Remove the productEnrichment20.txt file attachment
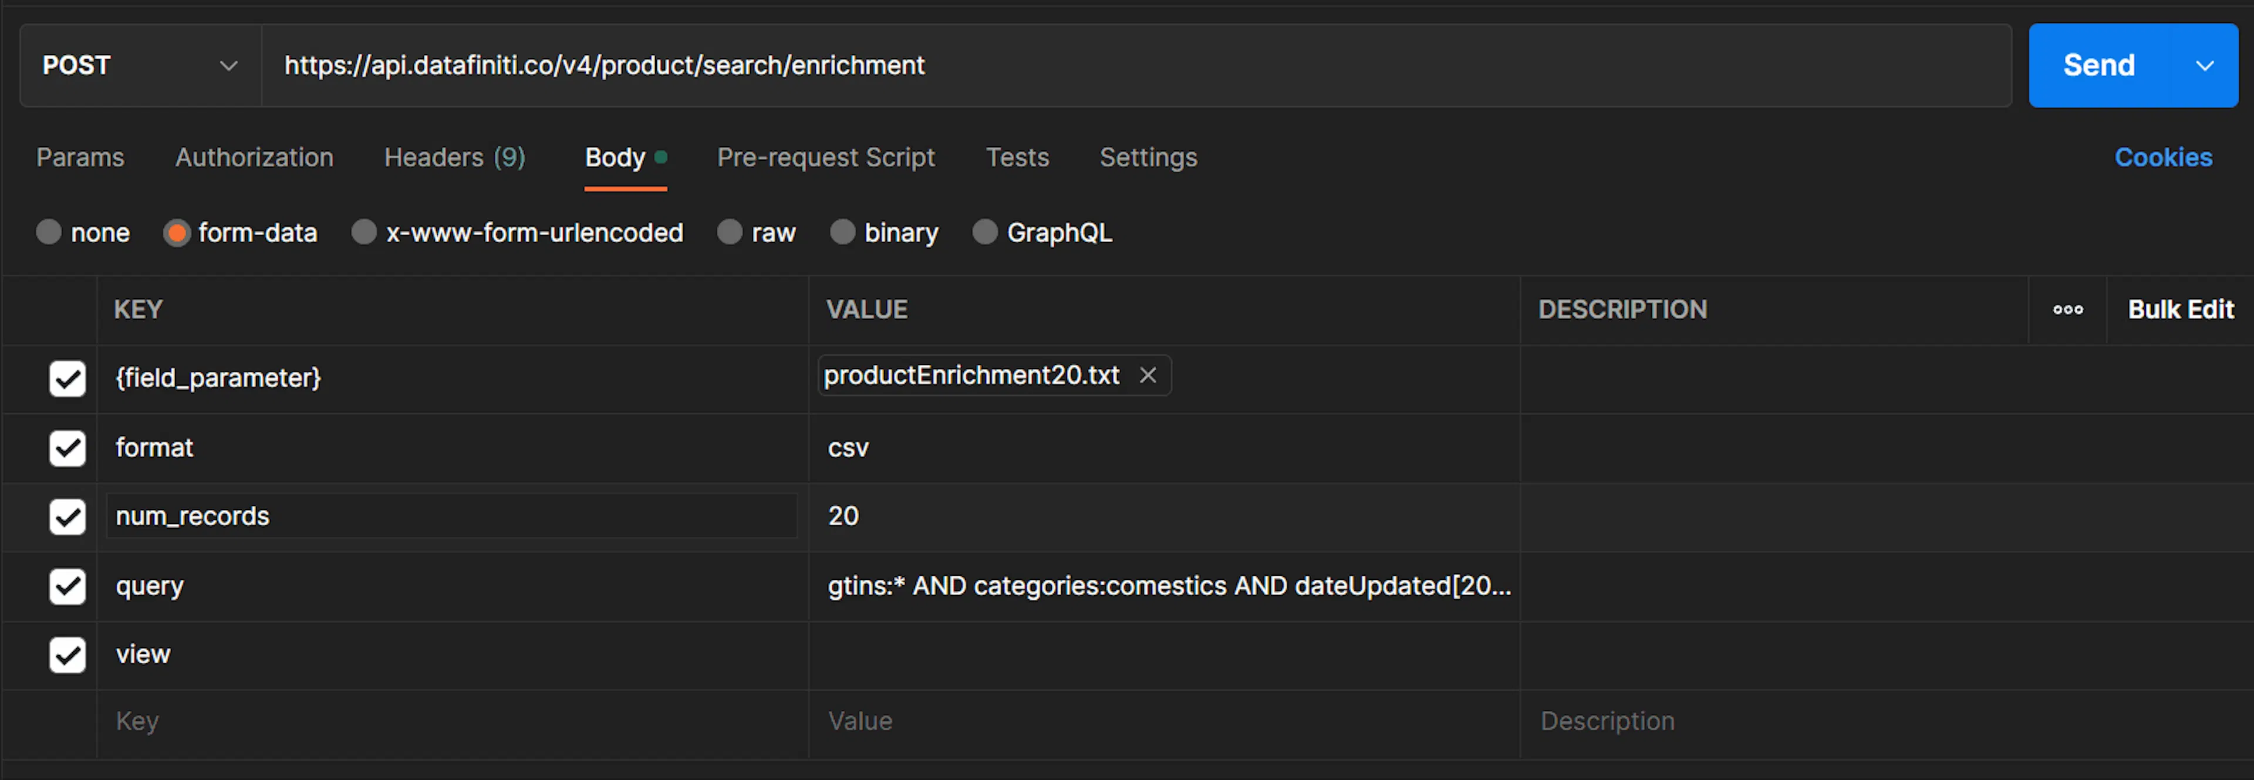 click(x=1147, y=375)
